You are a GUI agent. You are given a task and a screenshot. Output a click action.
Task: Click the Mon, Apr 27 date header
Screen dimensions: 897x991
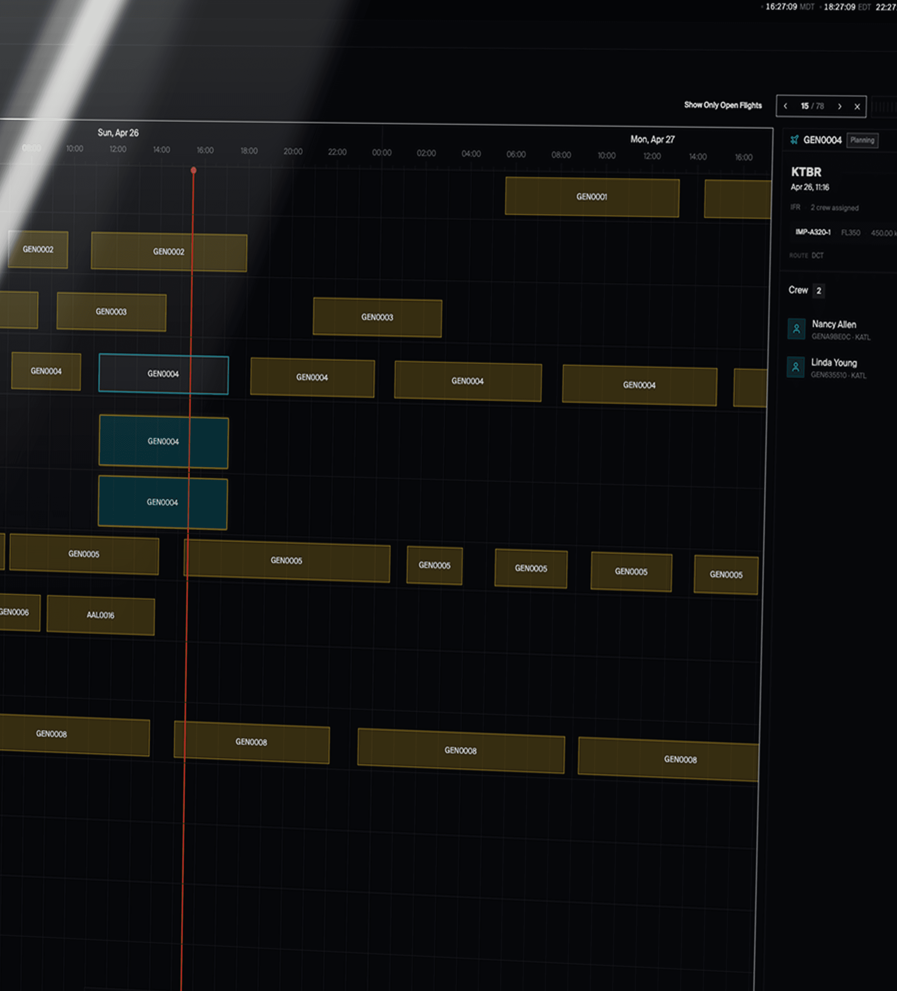pyautogui.click(x=652, y=140)
